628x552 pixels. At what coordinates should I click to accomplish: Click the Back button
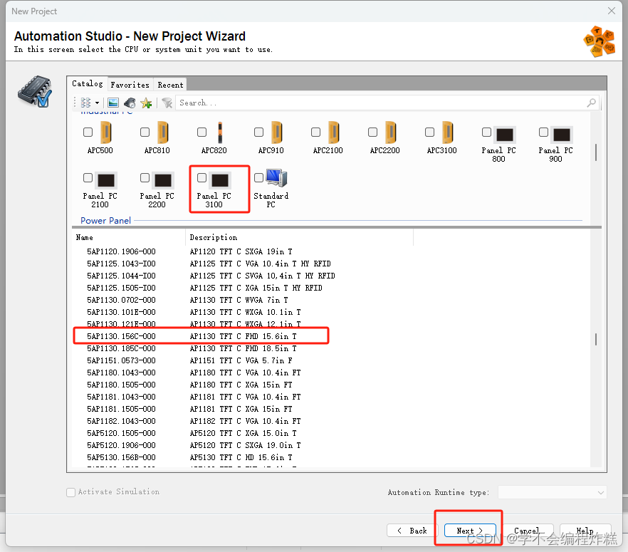[x=412, y=531]
